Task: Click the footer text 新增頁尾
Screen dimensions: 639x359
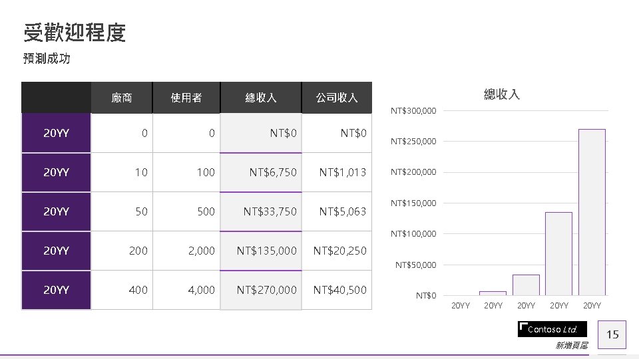Action: coord(571,346)
